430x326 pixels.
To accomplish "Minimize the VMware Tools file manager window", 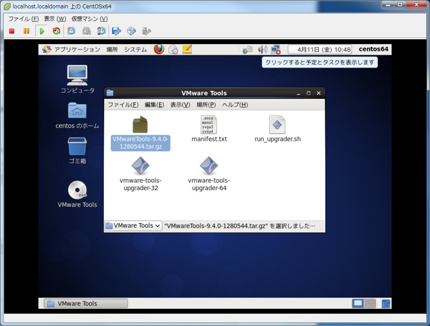I will pos(298,93).
